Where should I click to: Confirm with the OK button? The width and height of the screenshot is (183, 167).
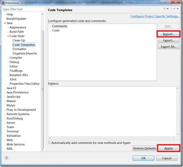pos(143,158)
